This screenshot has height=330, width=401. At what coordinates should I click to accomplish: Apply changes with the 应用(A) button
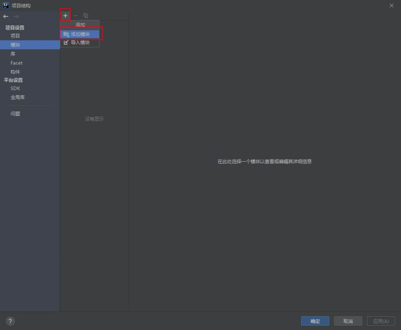(381, 321)
